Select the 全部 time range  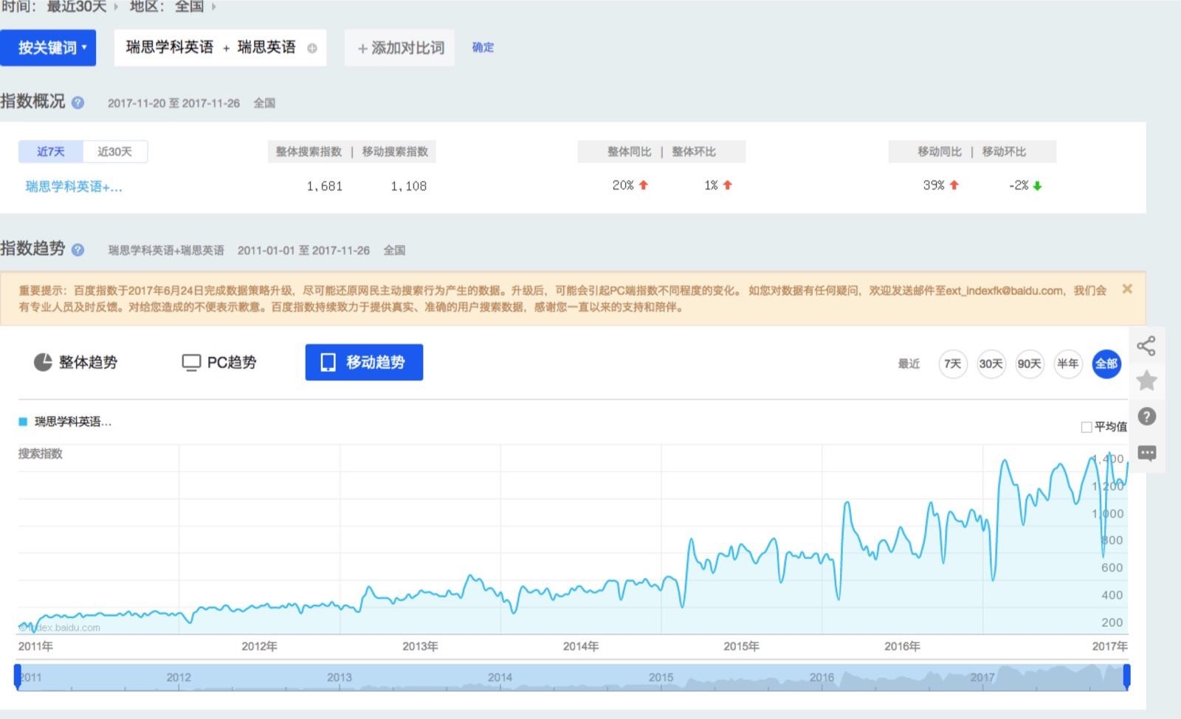click(x=1106, y=364)
